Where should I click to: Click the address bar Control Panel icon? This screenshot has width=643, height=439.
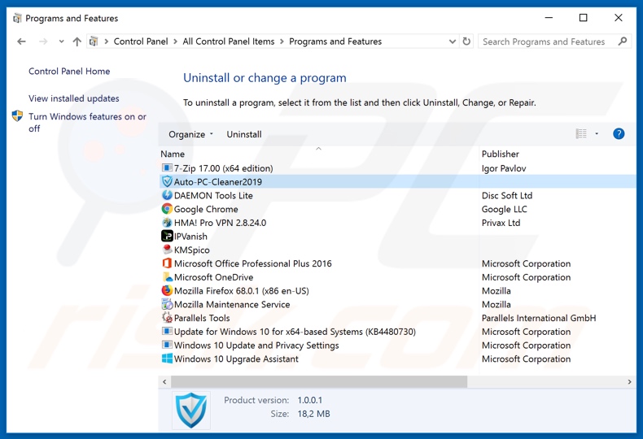94,41
